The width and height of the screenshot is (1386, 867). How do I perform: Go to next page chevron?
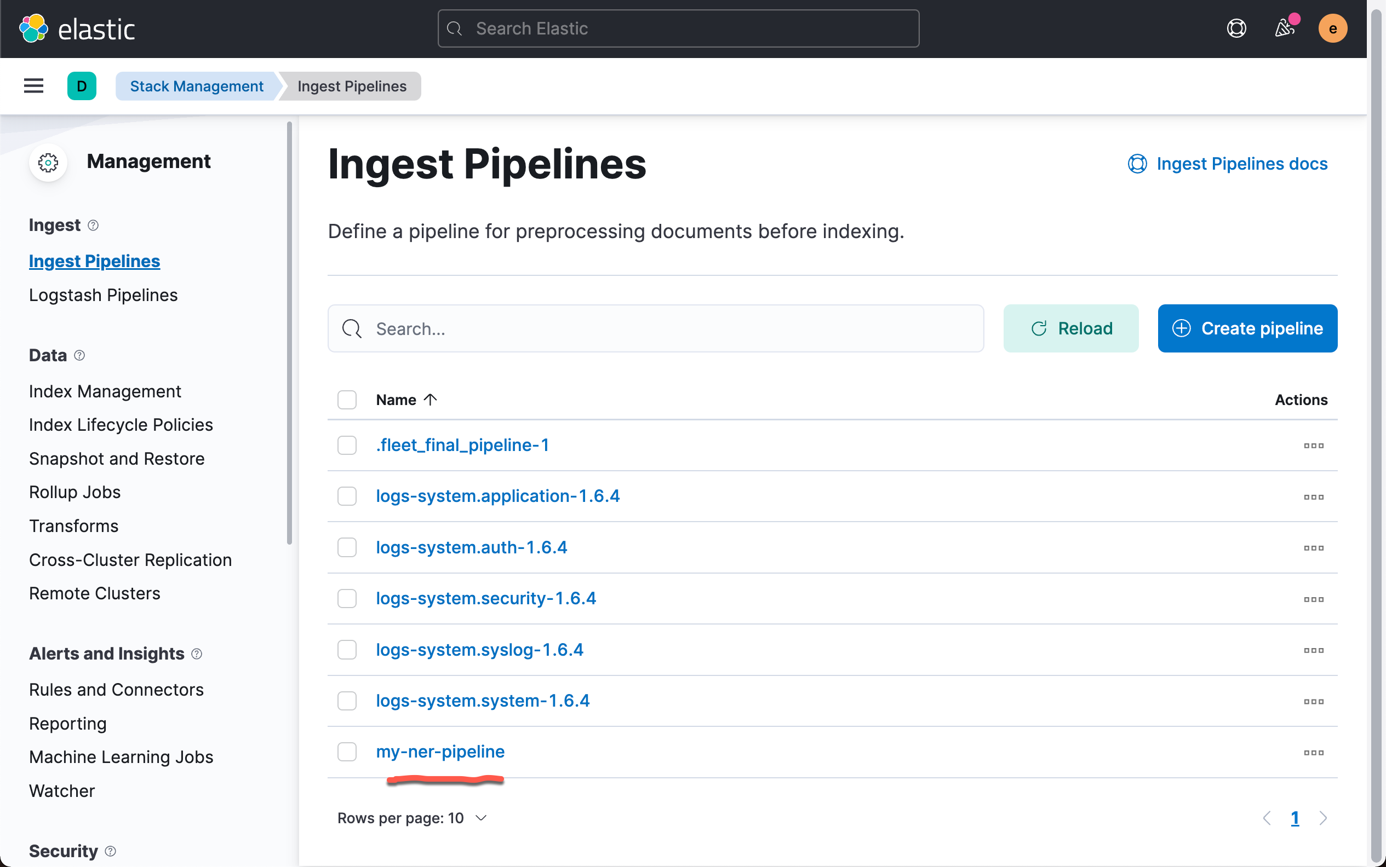tap(1324, 818)
